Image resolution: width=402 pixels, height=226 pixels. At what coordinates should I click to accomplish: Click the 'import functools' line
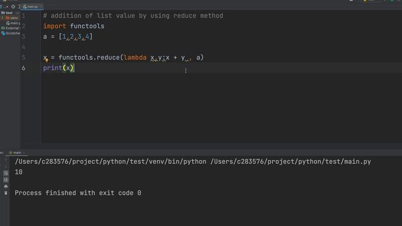coord(73,26)
